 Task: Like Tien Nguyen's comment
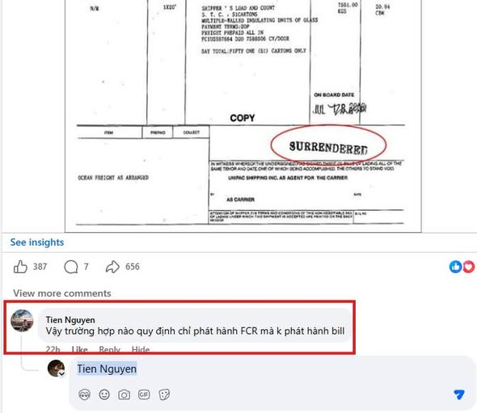click(79, 350)
